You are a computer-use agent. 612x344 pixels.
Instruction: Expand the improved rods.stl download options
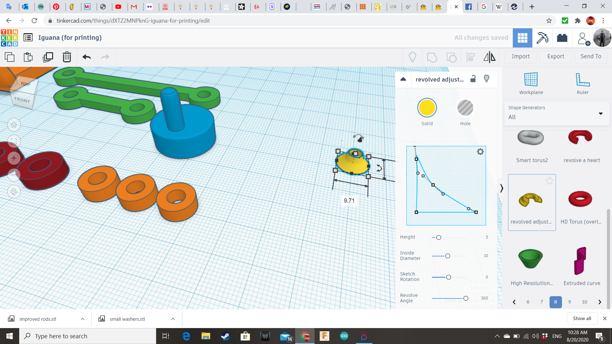point(83,319)
